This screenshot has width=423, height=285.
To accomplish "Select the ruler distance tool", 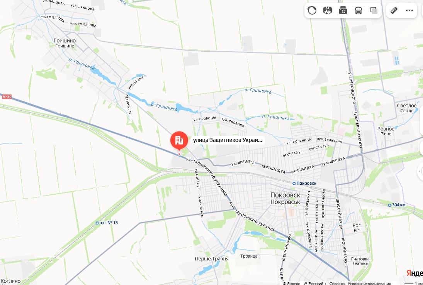I will (394, 10).
